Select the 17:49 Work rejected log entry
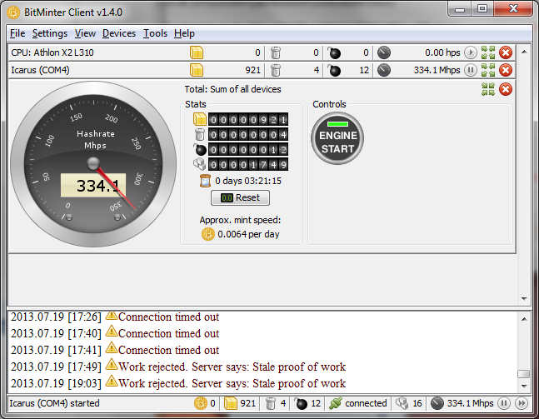Viewport: 539px width, 419px height. [178, 367]
